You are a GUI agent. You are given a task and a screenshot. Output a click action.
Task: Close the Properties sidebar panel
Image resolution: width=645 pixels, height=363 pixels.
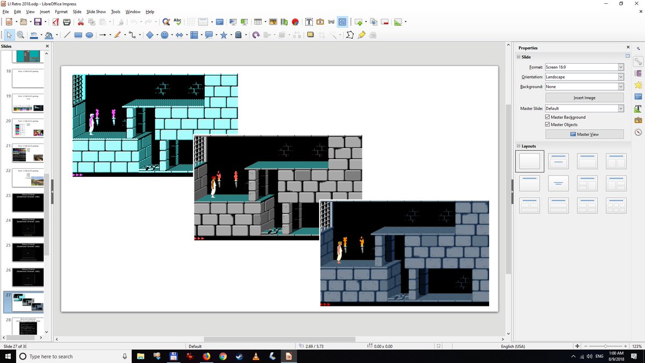point(628,48)
